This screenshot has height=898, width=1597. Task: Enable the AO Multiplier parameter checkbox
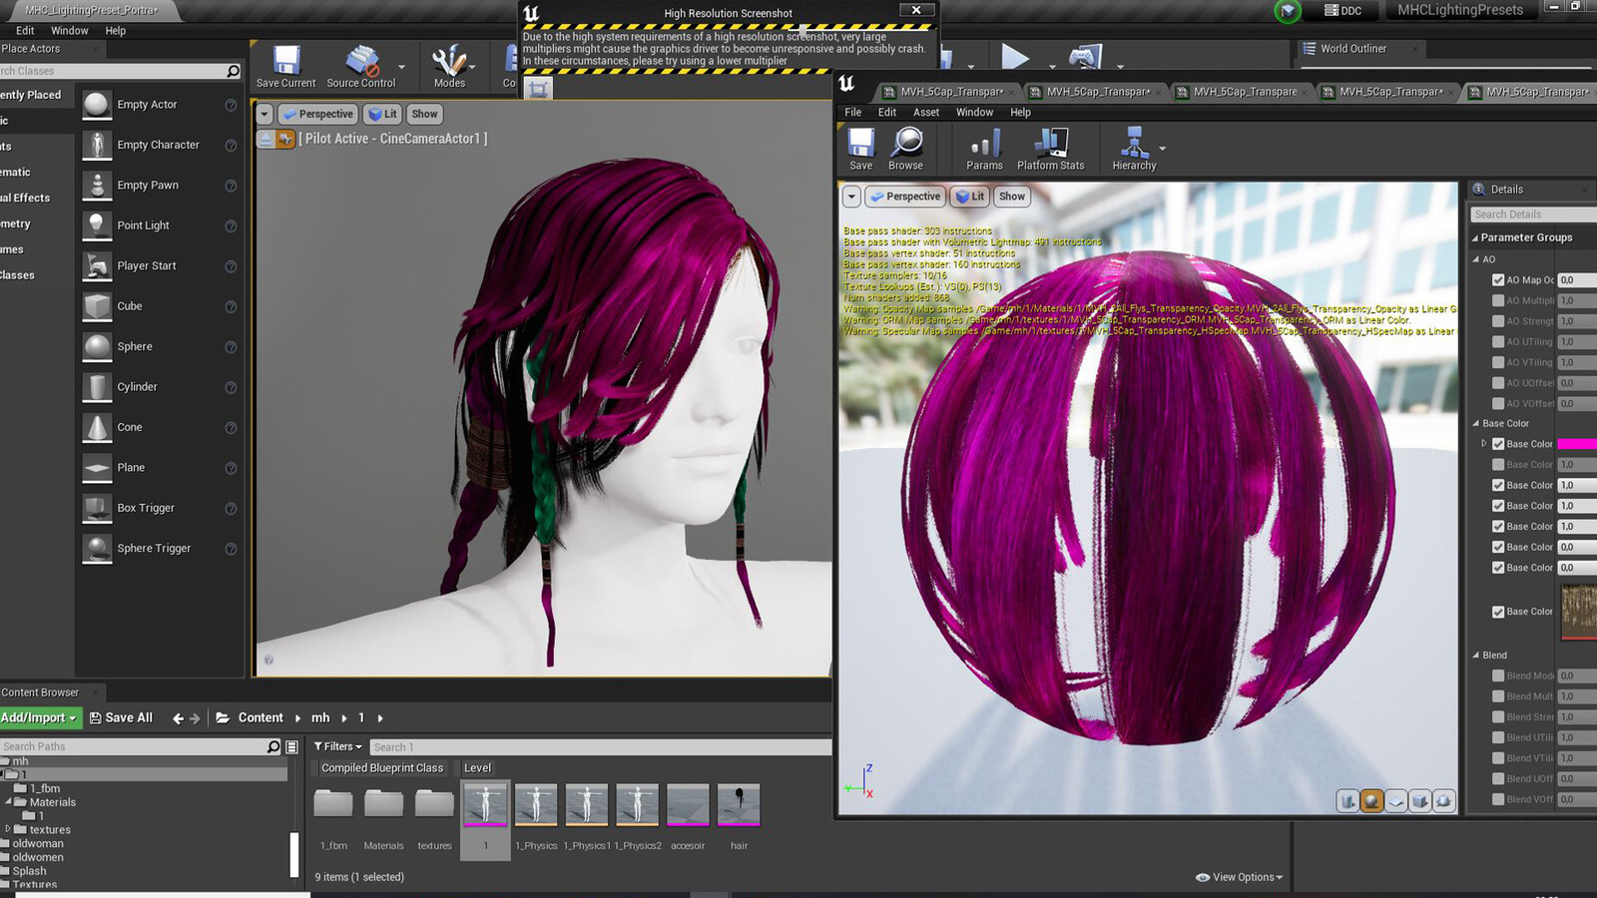tap(1498, 300)
